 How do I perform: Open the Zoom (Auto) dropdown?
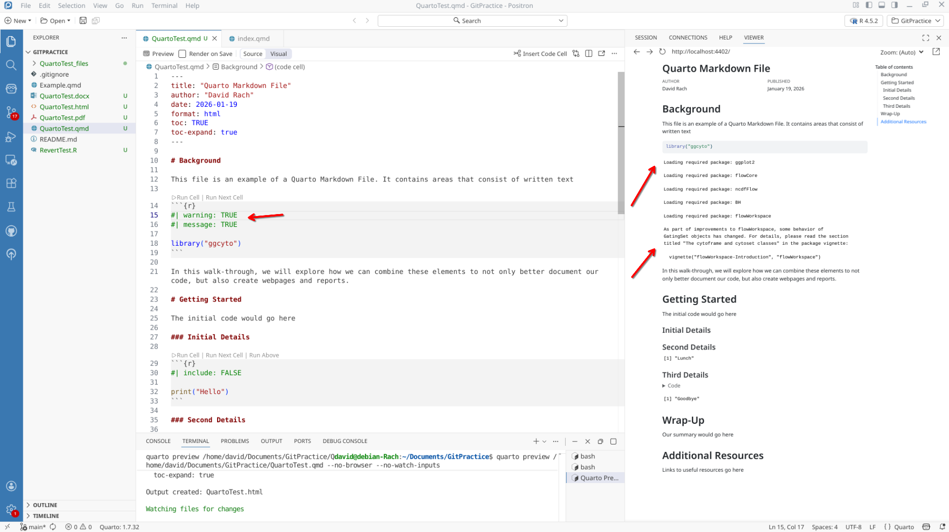pos(902,52)
